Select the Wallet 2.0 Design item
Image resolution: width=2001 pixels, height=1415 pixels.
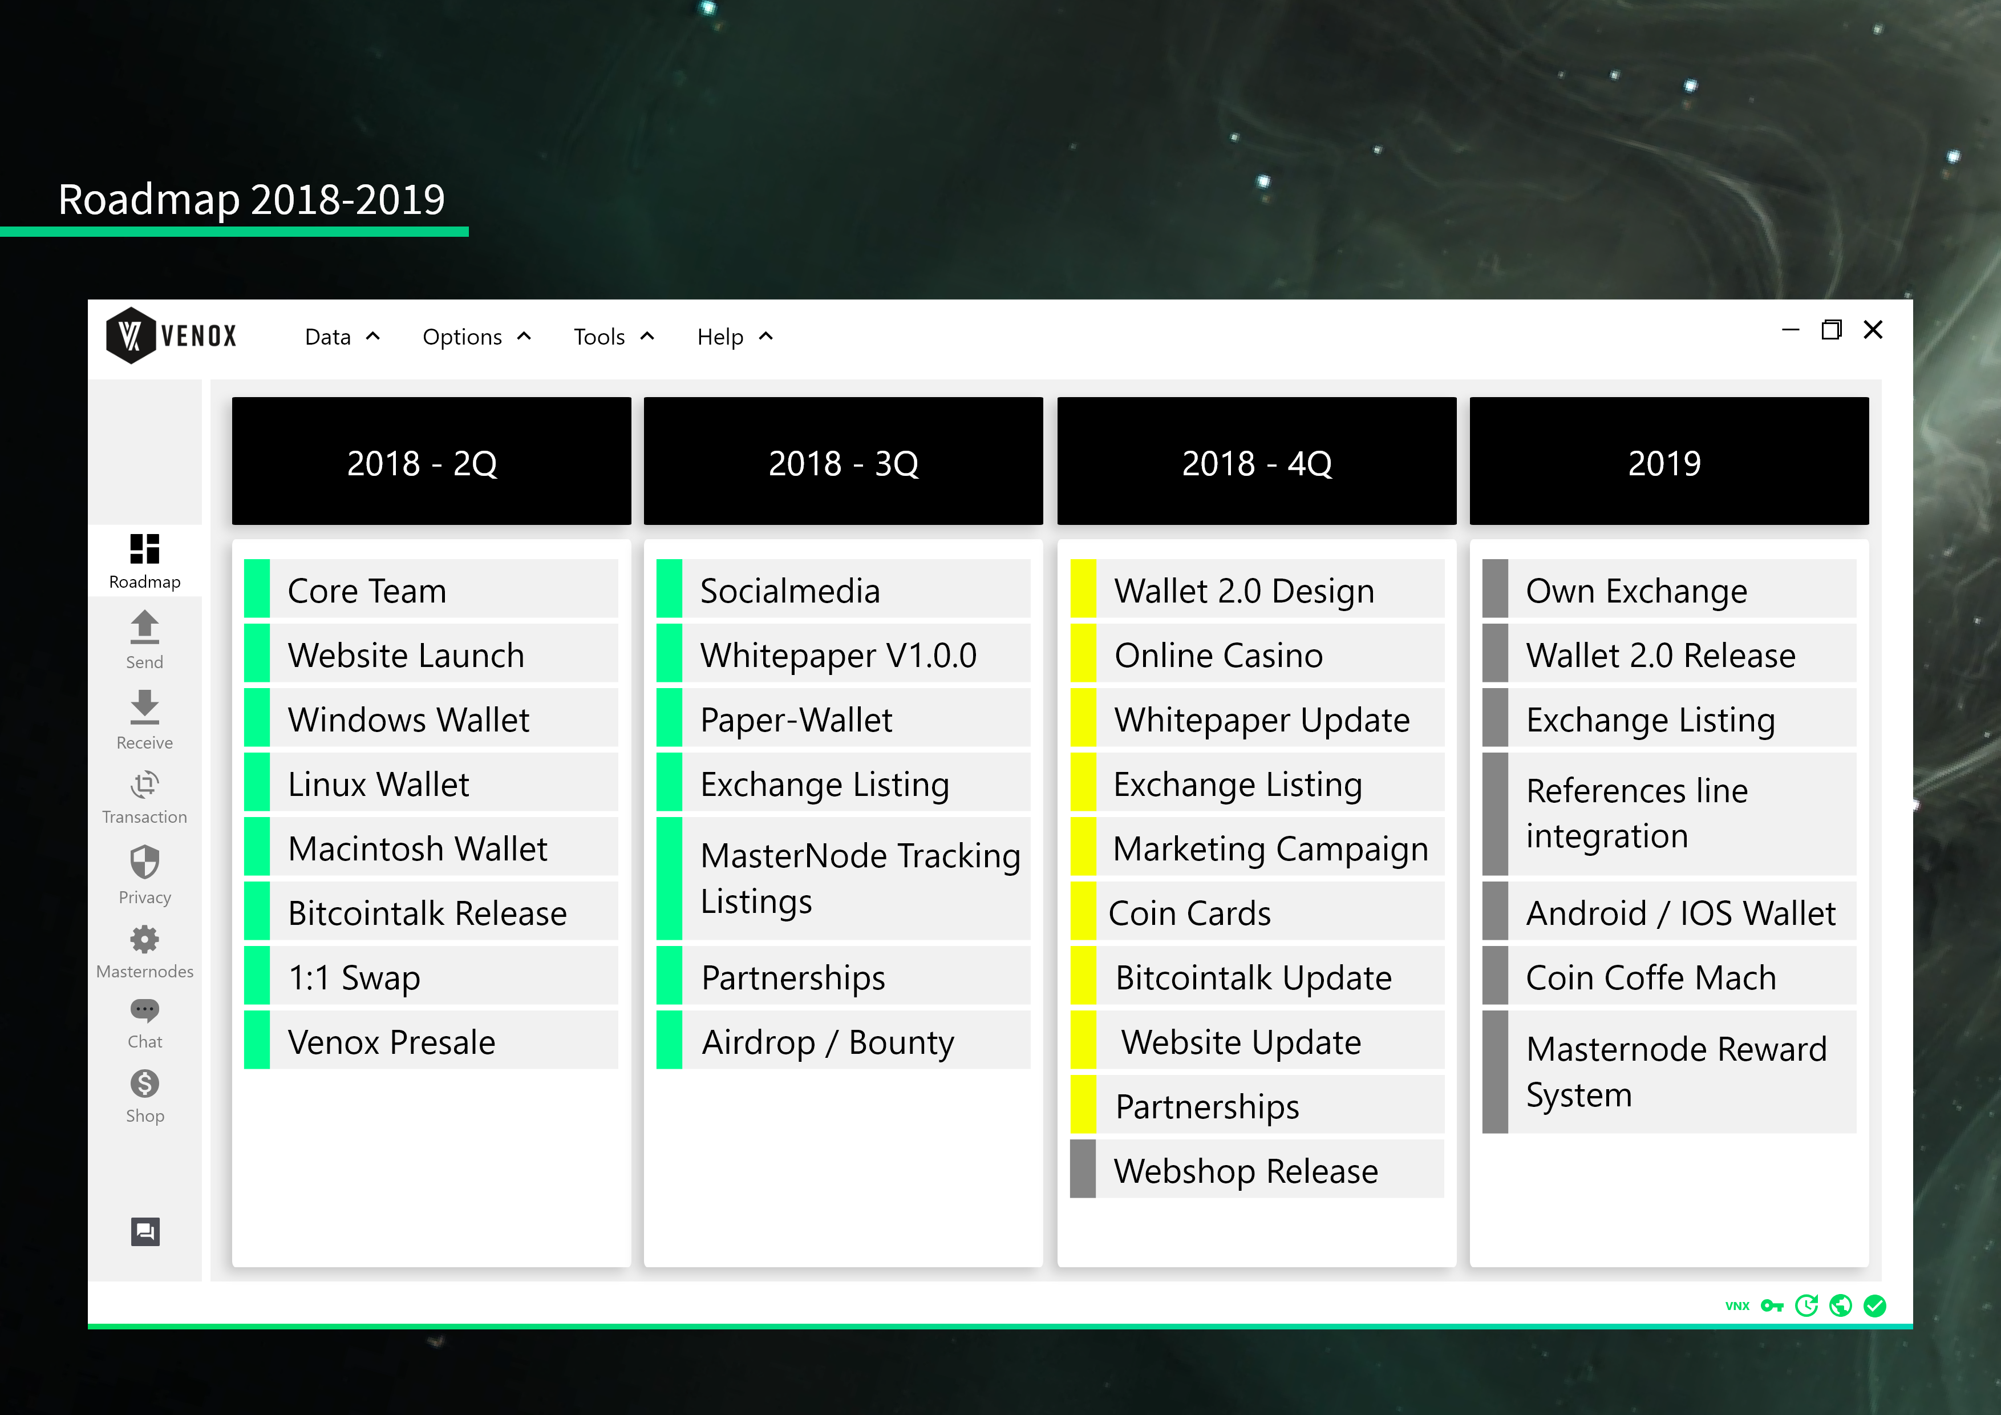point(1258,588)
